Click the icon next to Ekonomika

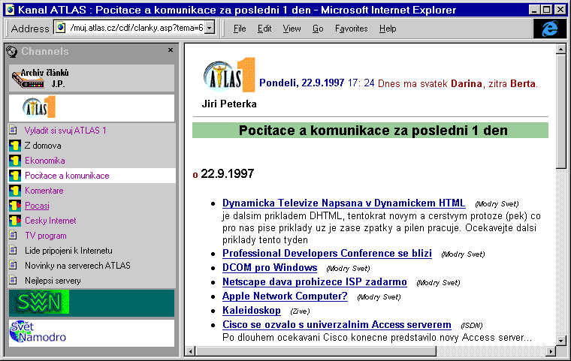click(x=15, y=161)
